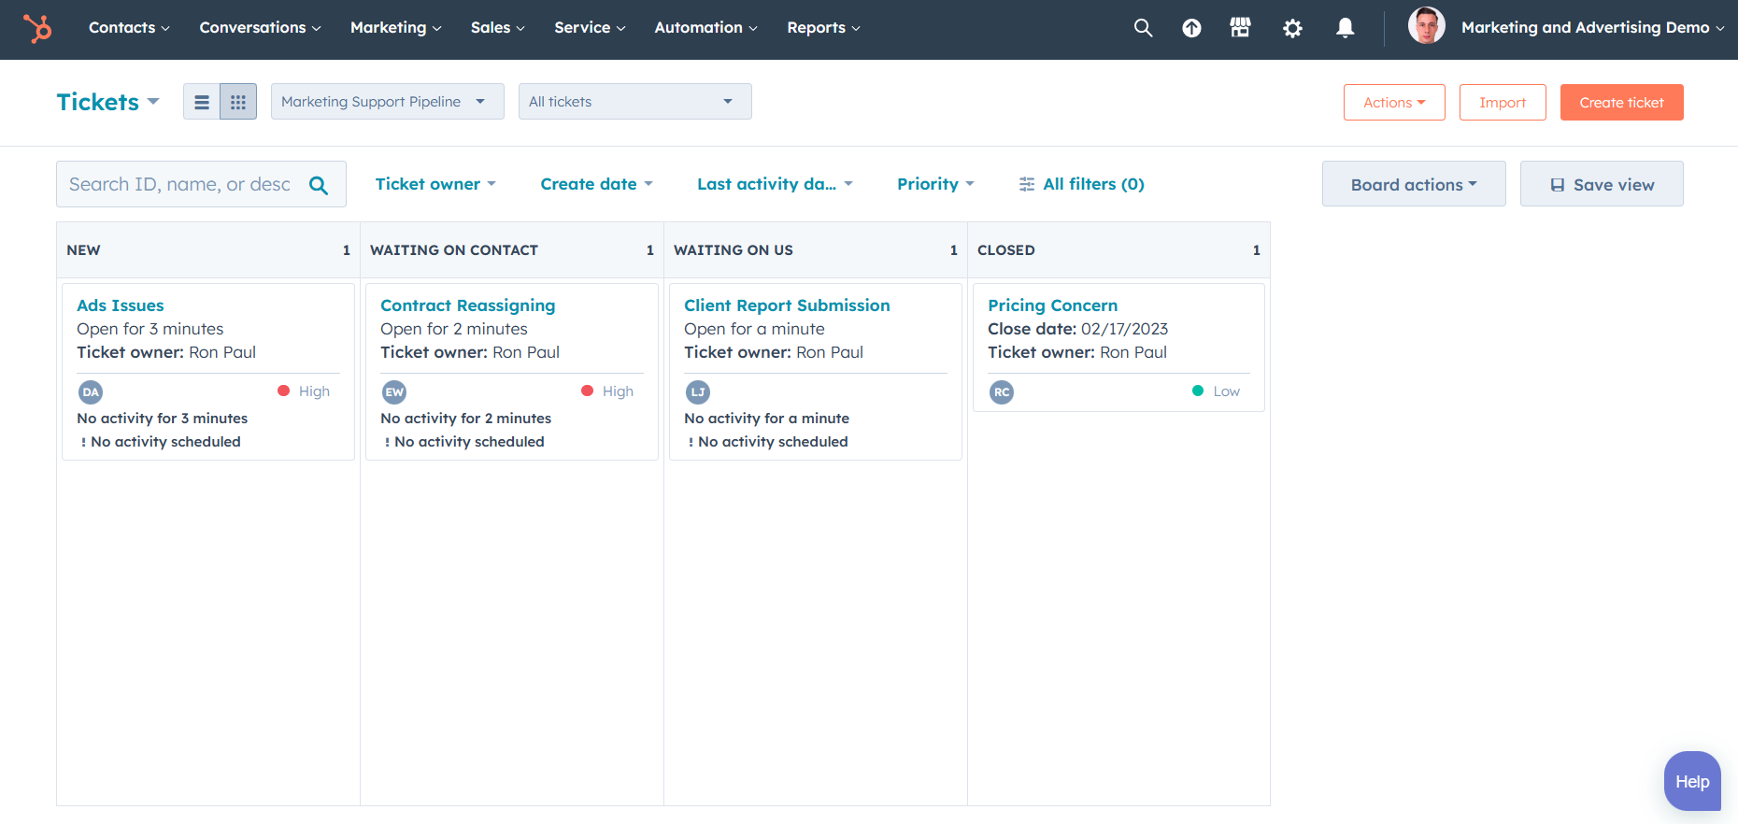Click the RC avatar on Pricing Concern card
This screenshot has height=824, width=1738.
point(1002,392)
